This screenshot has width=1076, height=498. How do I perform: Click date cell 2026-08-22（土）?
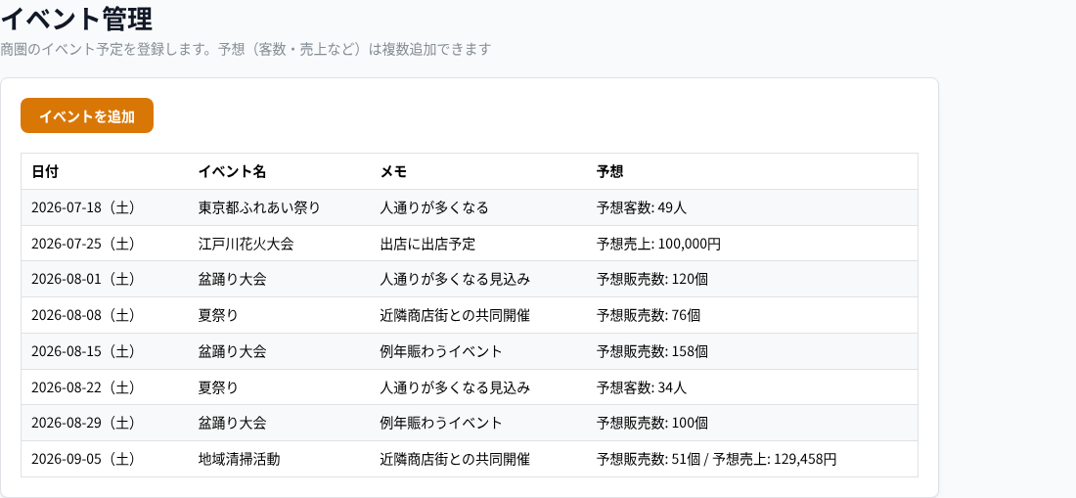[x=84, y=387]
